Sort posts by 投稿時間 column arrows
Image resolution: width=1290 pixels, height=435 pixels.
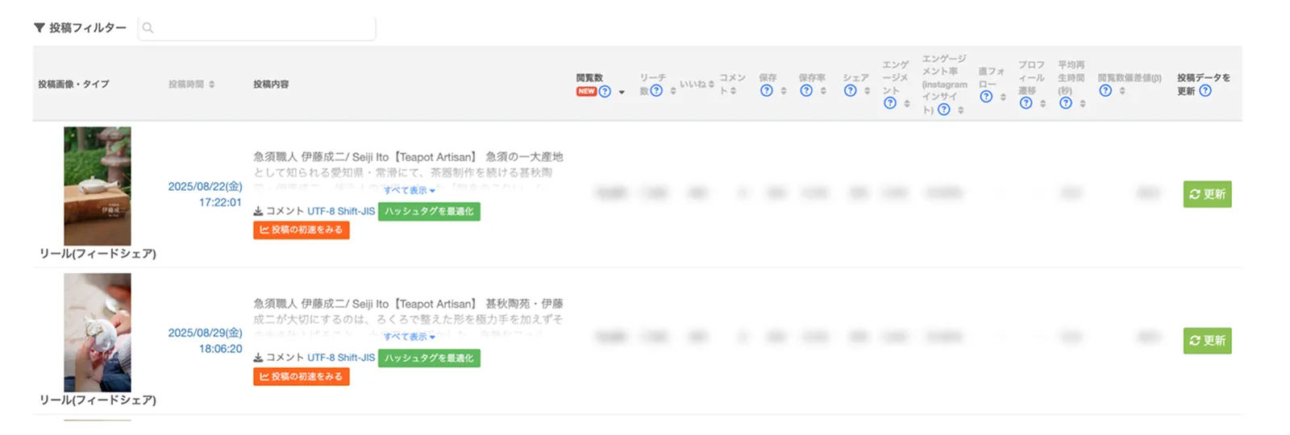[211, 84]
